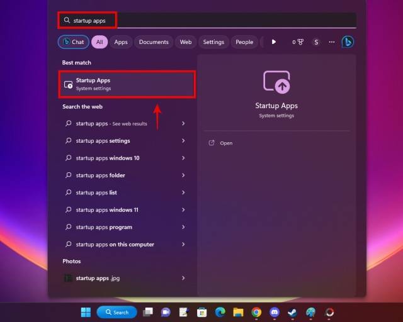
Task: Select the Settings filter tab
Action: coord(213,42)
